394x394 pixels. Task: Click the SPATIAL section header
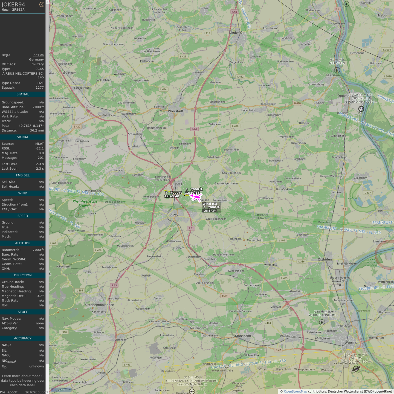tap(23, 94)
